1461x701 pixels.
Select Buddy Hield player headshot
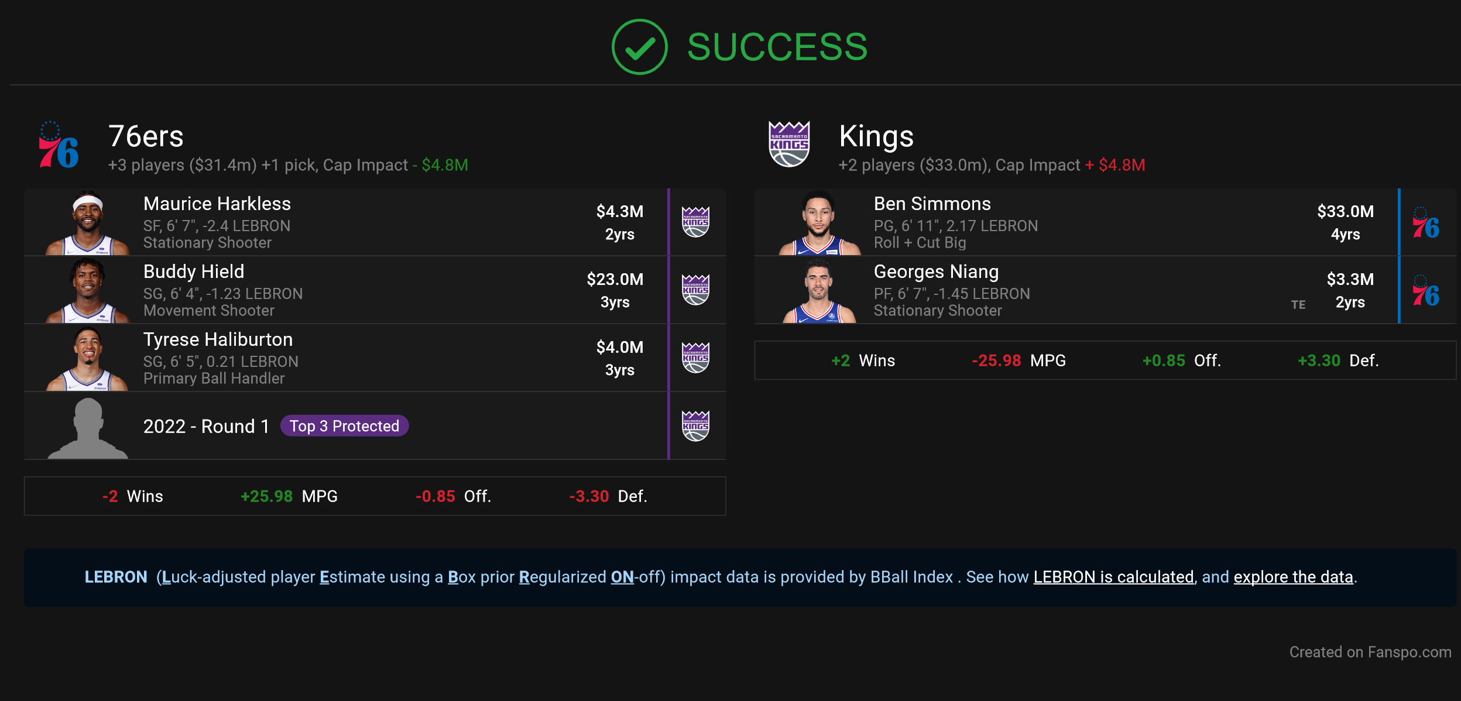point(88,291)
